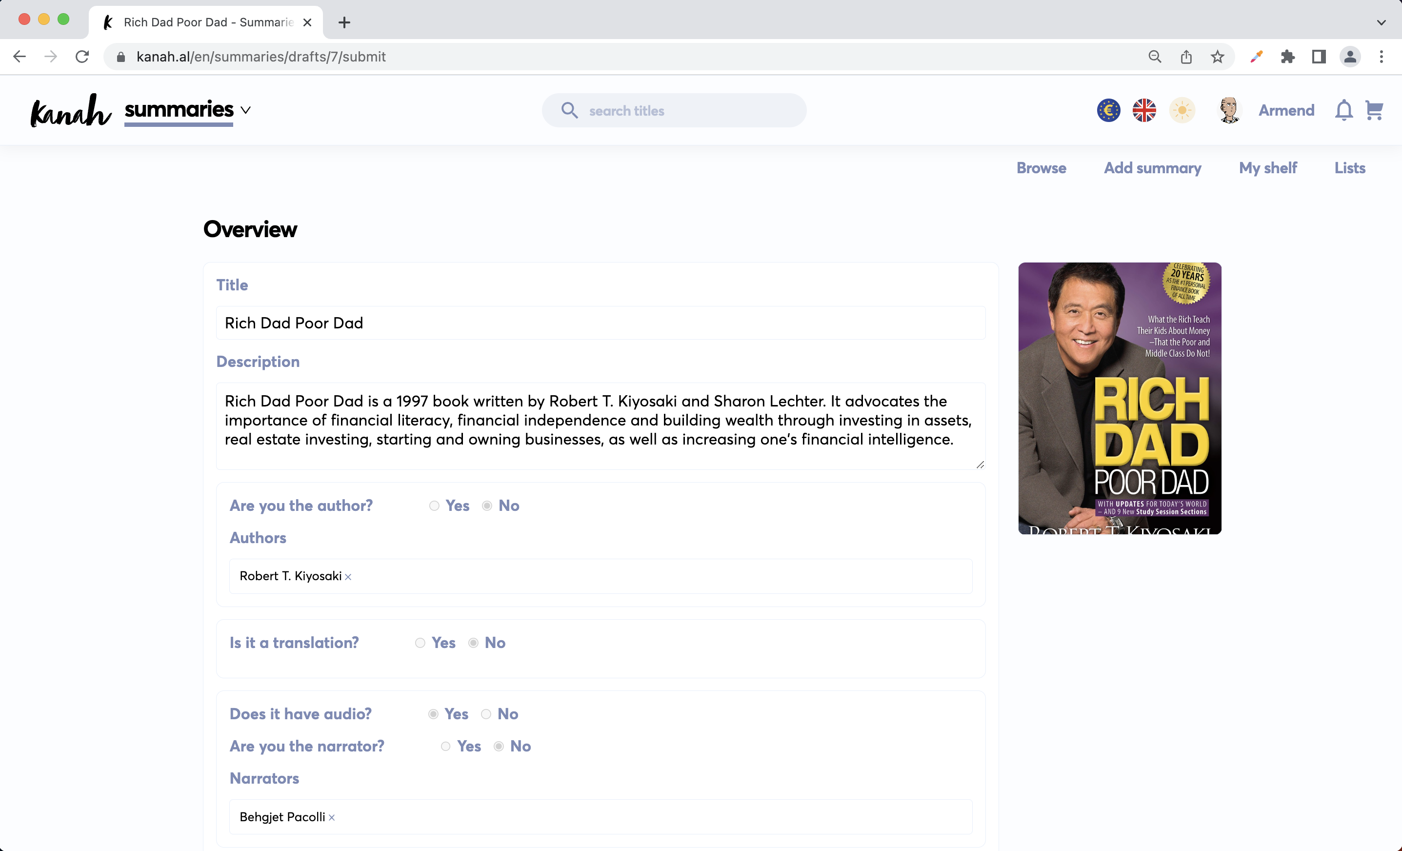This screenshot has height=851, width=1402.
Task: Select No for Are you the narrator
Action: coord(499,746)
